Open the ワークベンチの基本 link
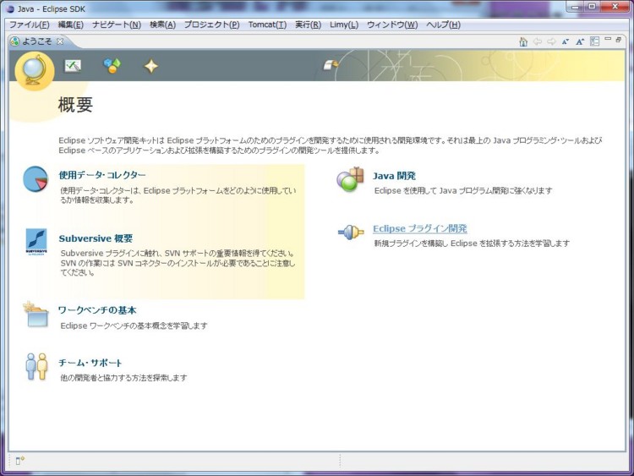This screenshot has height=476, width=634. click(97, 310)
